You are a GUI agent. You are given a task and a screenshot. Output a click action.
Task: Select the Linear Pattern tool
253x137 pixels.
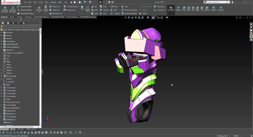[x=88, y=9]
